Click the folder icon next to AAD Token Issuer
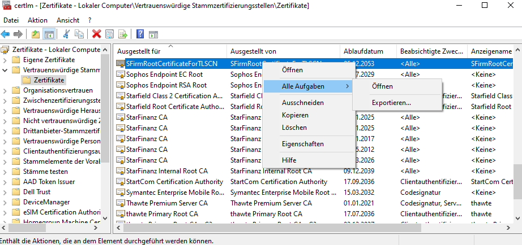 16,182
